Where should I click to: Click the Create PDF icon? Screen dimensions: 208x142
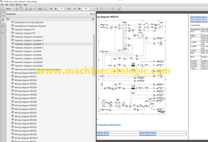click(x=21, y=9)
